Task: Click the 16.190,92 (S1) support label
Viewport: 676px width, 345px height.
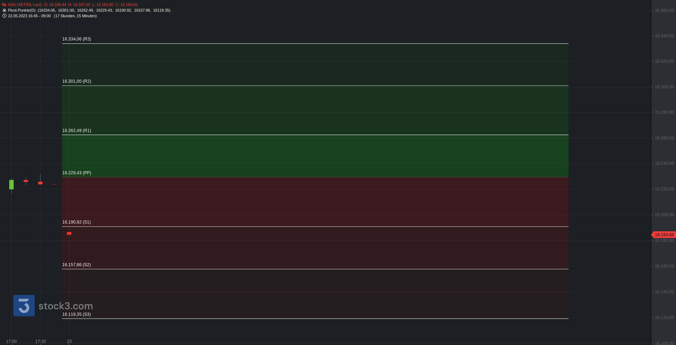Action: click(x=76, y=222)
